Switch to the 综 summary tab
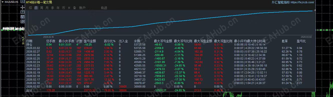The height and width of the screenshot is (97, 333). [30, 8]
